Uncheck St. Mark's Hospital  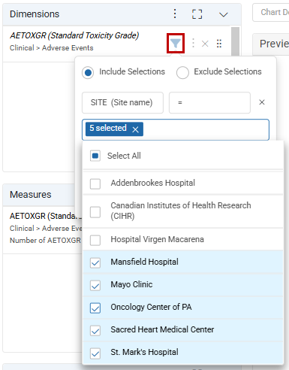(x=95, y=353)
